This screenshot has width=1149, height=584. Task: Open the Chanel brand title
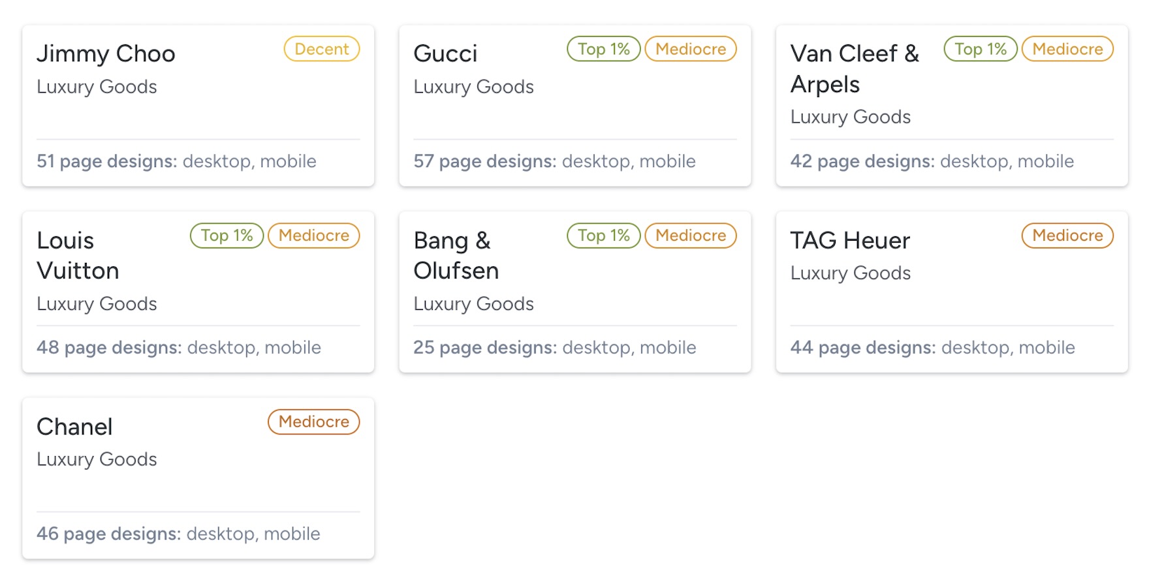coord(74,427)
